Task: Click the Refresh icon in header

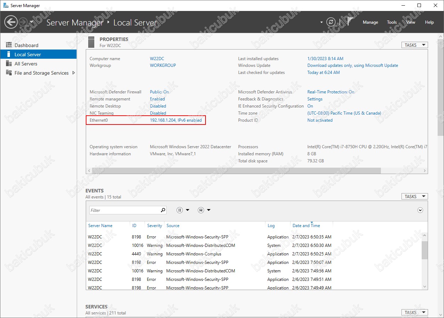Action: (x=331, y=22)
